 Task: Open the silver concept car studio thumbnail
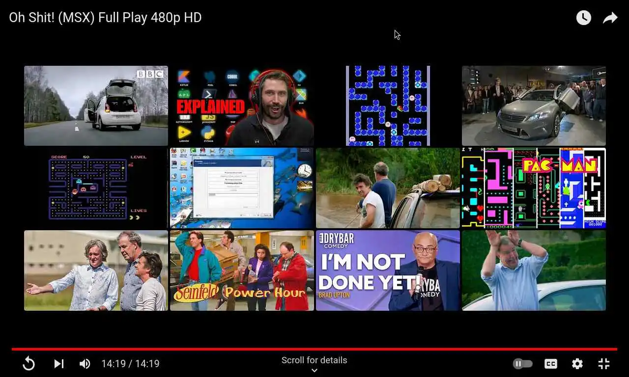[x=534, y=106]
